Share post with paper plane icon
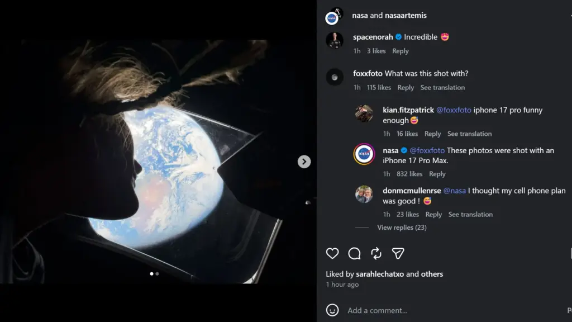This screenshot has width=572, height=322. [398, 253]
